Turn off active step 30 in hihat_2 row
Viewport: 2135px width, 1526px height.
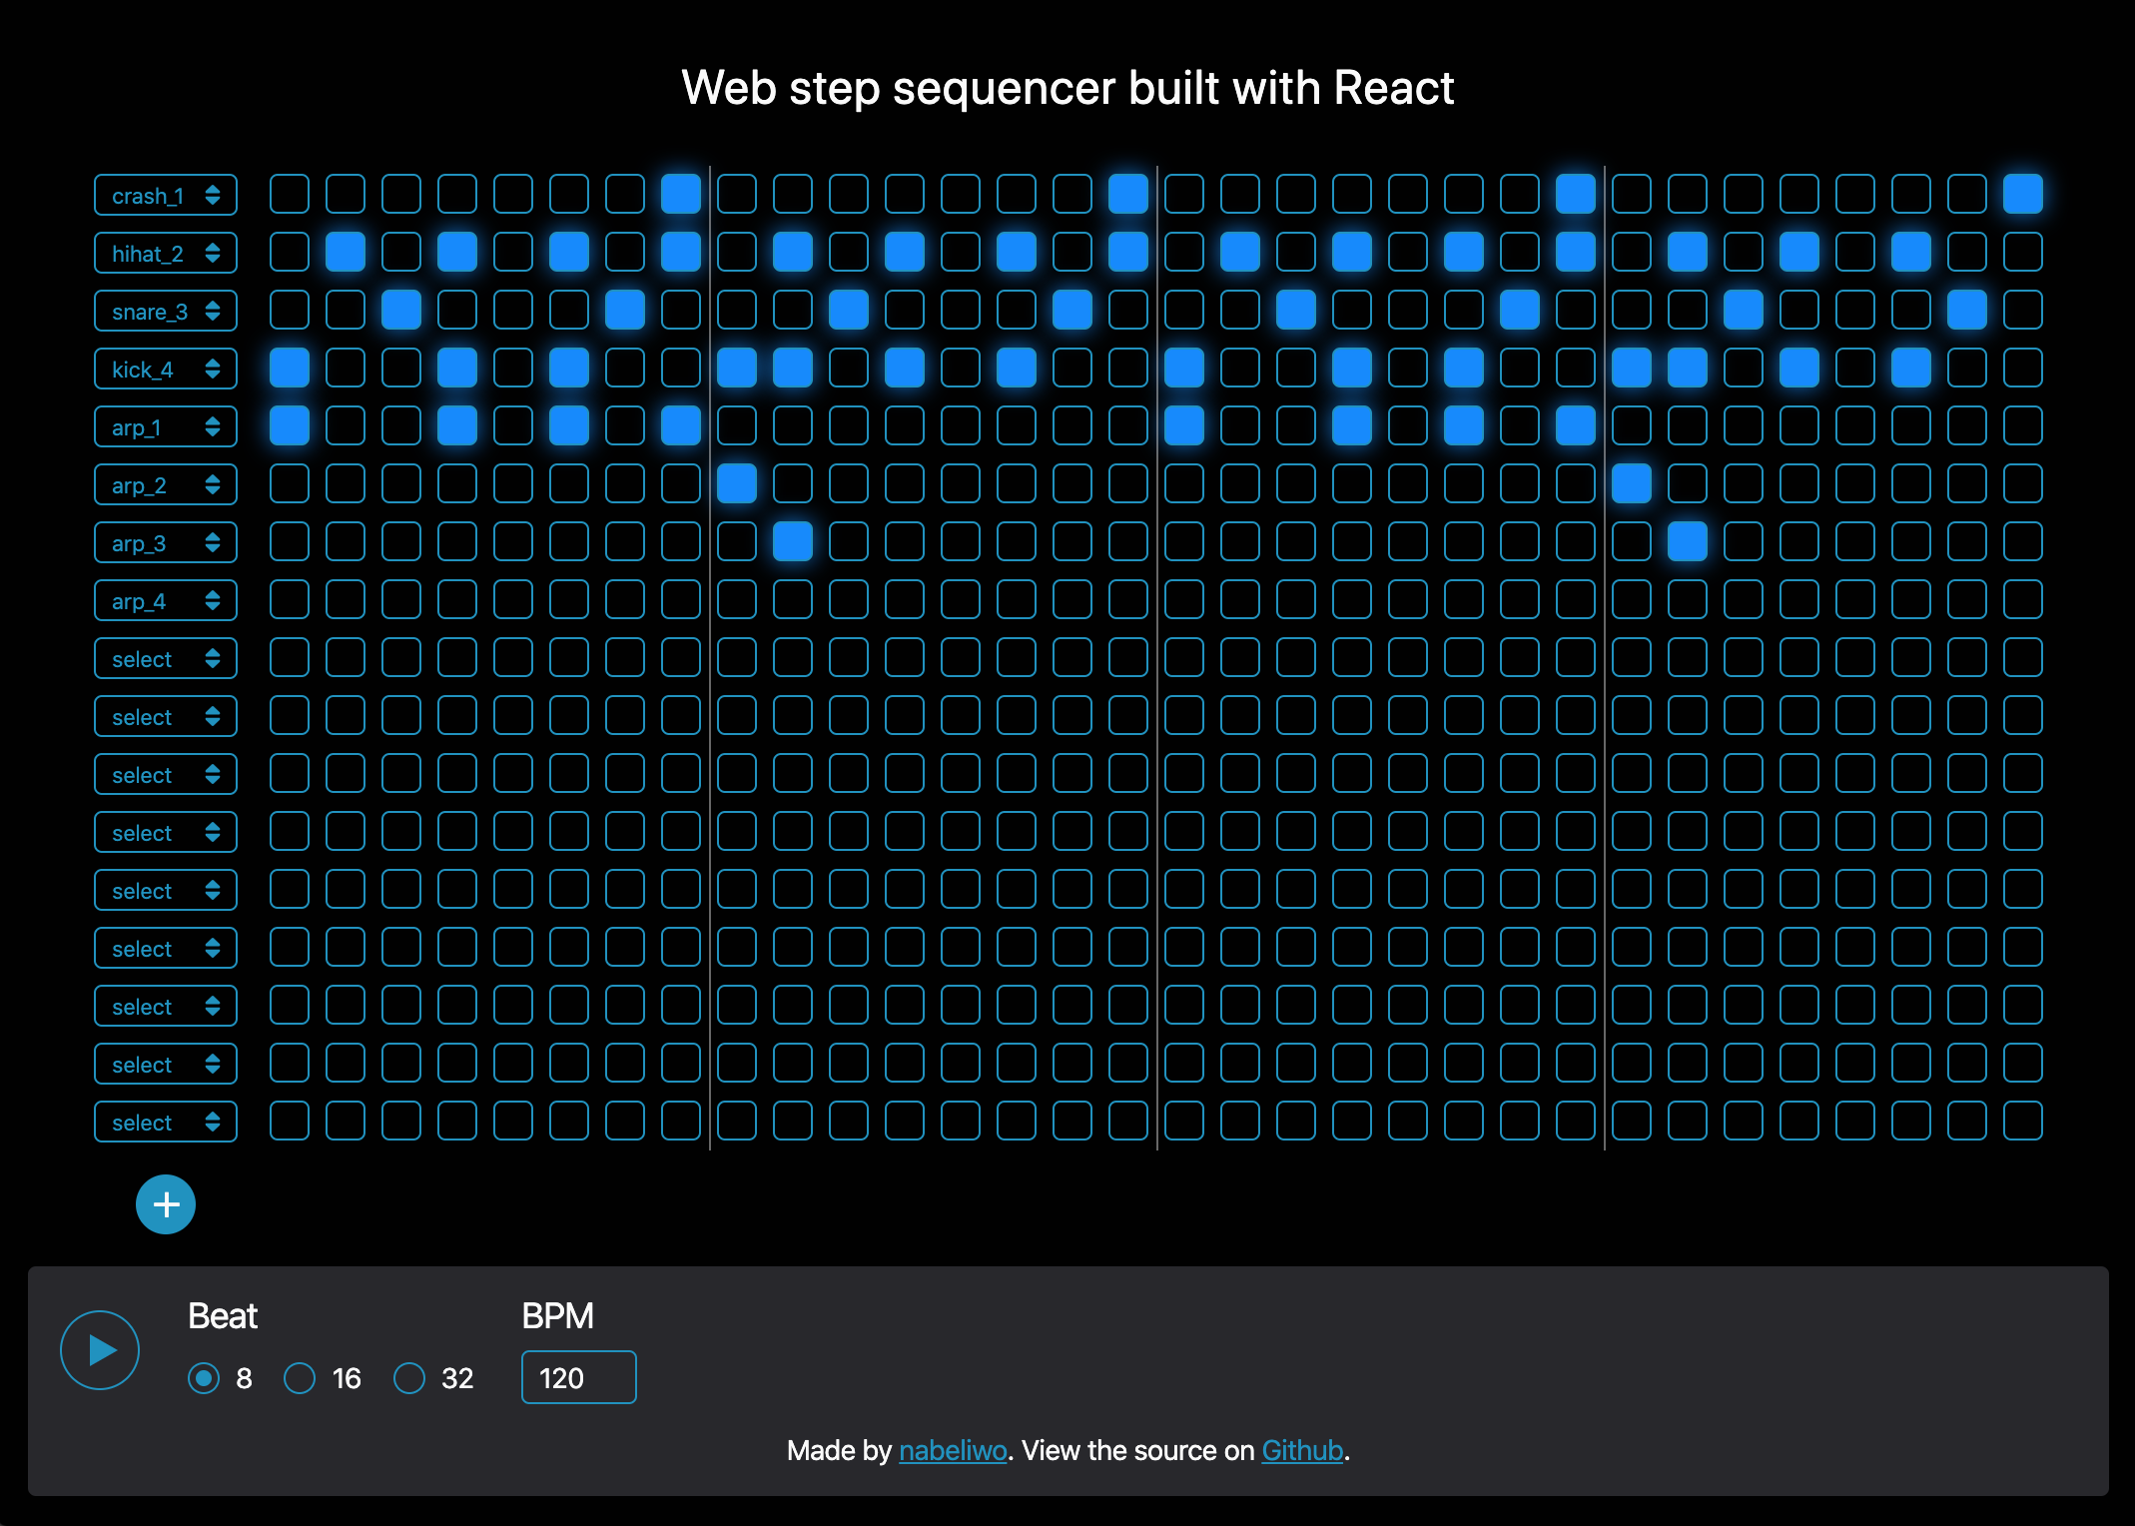tap(1911, 252)
